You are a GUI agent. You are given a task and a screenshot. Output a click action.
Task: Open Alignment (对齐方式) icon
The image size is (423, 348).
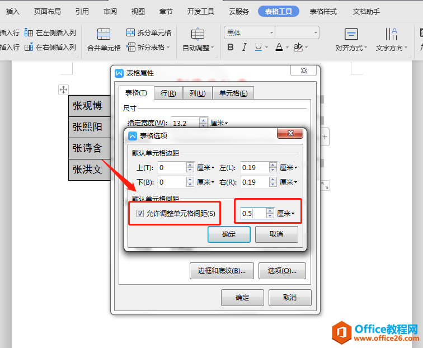coord(351,34)
